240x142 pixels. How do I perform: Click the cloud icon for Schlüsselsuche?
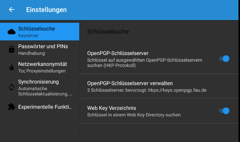click(11, 32)
